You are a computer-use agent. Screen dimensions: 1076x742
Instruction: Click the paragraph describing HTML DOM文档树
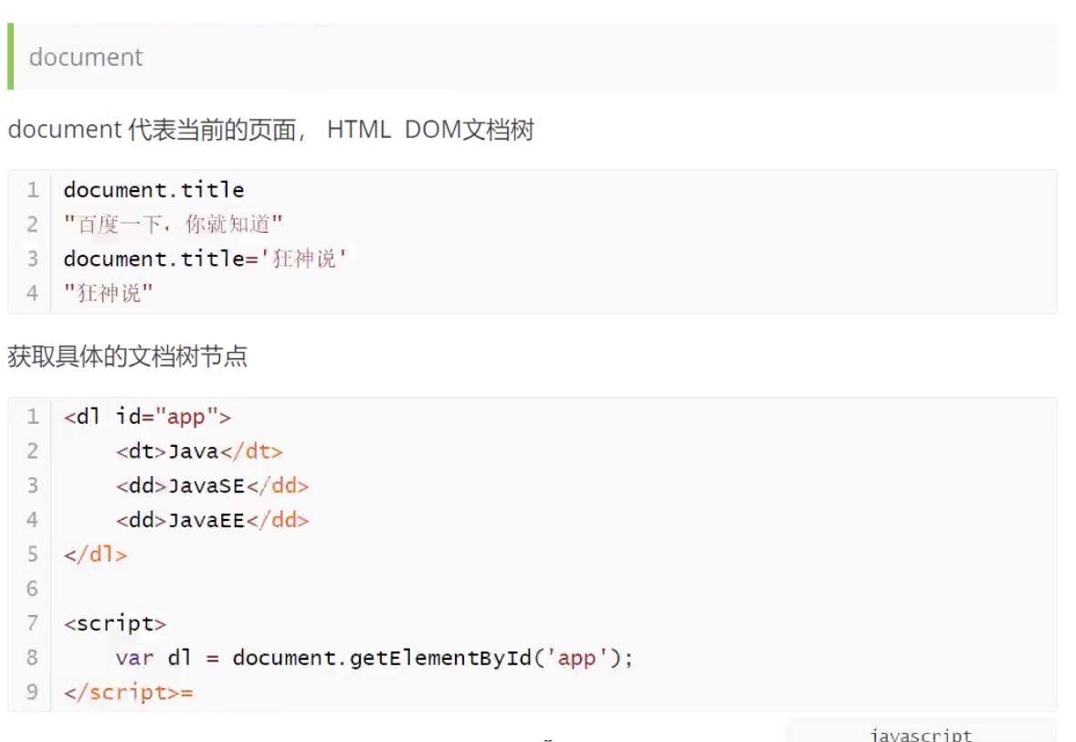click(270, 130)
